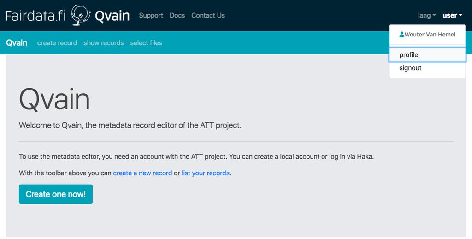Image resolution: width=472 pixels, height=239 pixels.
Task: Follow the 'list your records' link
Action: (x=206, y=173)
